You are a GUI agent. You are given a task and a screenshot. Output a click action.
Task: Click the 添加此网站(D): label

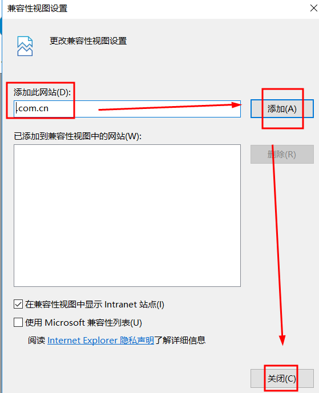[x=42, y=92]
